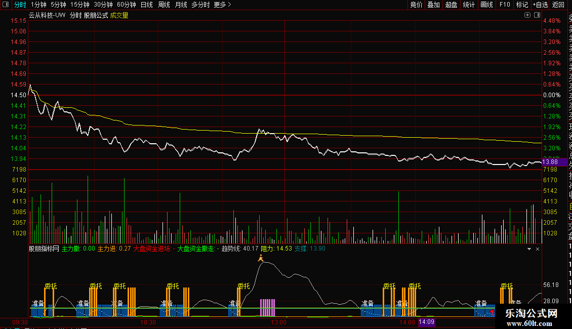Click the 13.88 current price tag

pos(550,162)
